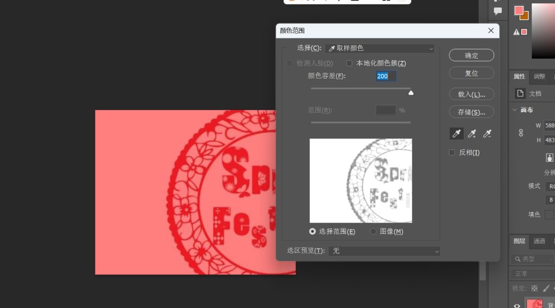
Task: Click the 存储 button
Action: coord(472,112)
